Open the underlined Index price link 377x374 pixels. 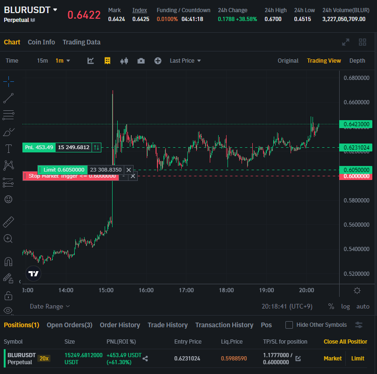140,10
